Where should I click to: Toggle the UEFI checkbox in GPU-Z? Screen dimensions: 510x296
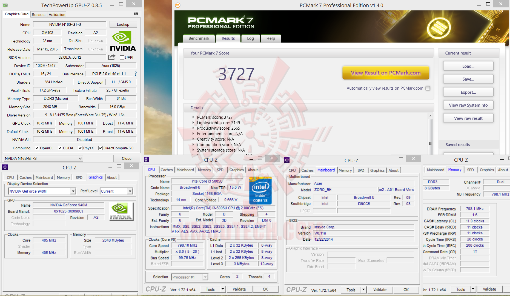click(x=122, y=58)
